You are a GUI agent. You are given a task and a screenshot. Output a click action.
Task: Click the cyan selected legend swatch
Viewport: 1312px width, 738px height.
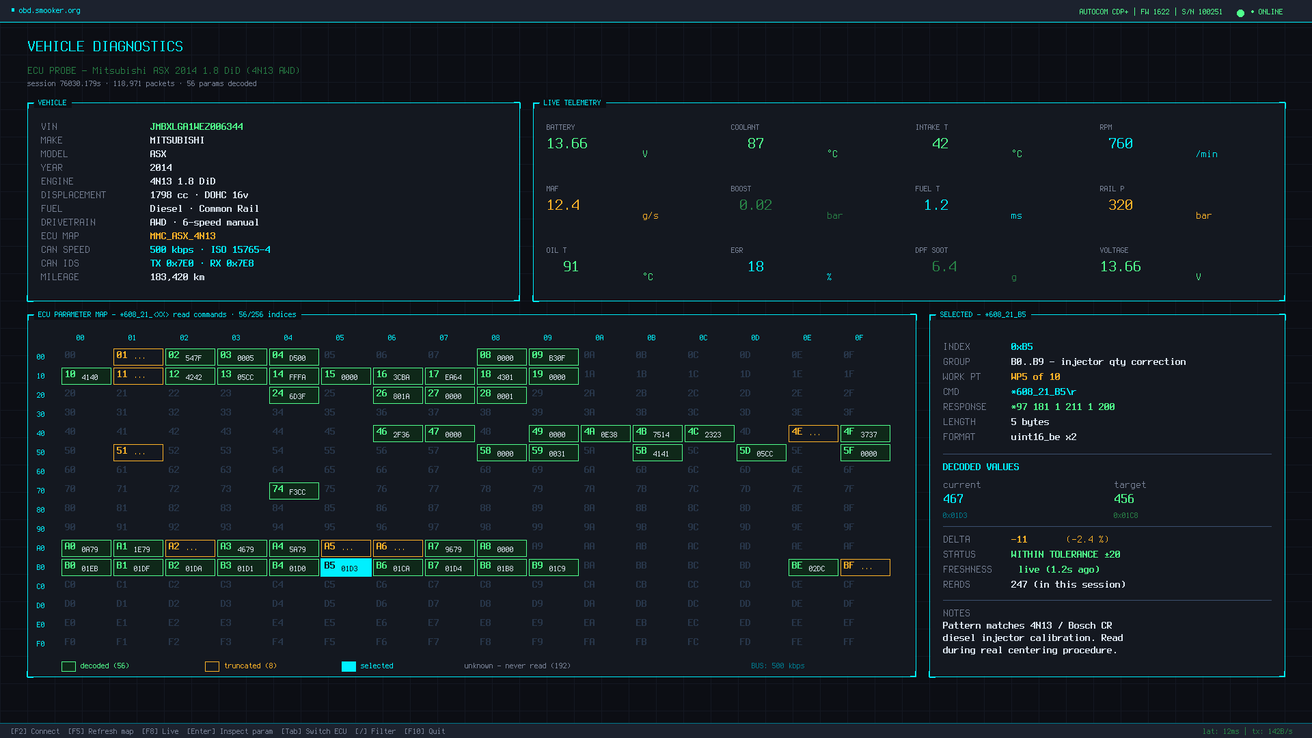tap(348, 666)
